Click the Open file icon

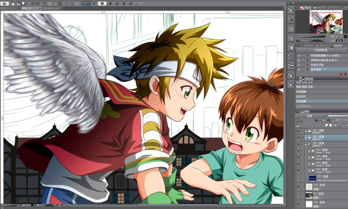click(x=18, y=4)
